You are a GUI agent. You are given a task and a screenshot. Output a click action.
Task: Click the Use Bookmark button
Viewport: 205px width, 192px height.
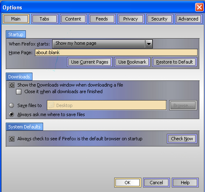[132, 62]
